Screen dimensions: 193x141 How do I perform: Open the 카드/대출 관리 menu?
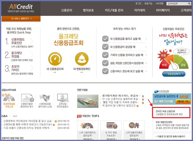tap(114, 10)
